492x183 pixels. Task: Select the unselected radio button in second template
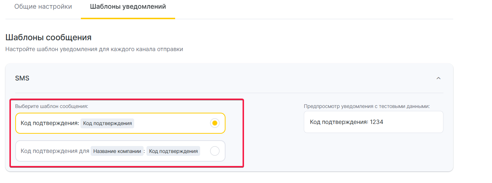click(x=215, y=151)
